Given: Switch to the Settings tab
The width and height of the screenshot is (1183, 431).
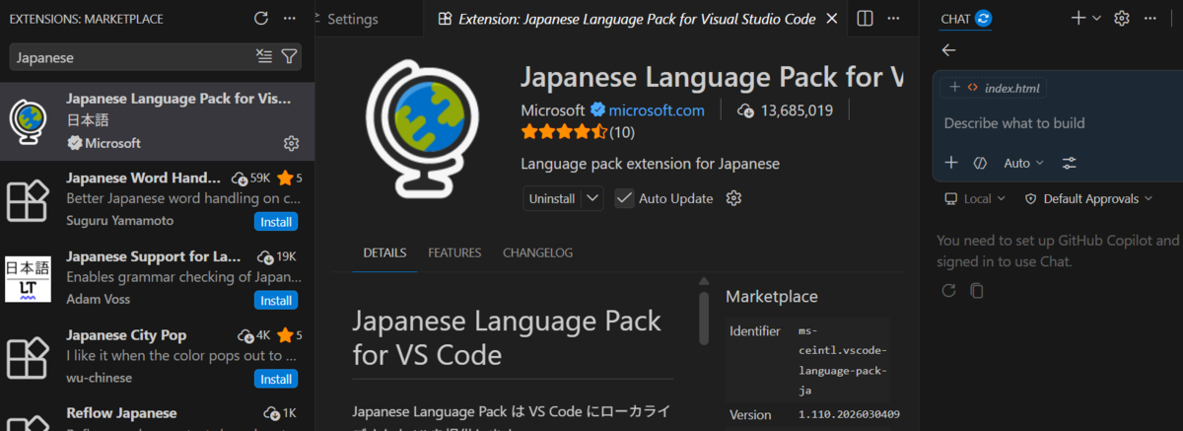Looking at the screenshot, I should point(351,19).
